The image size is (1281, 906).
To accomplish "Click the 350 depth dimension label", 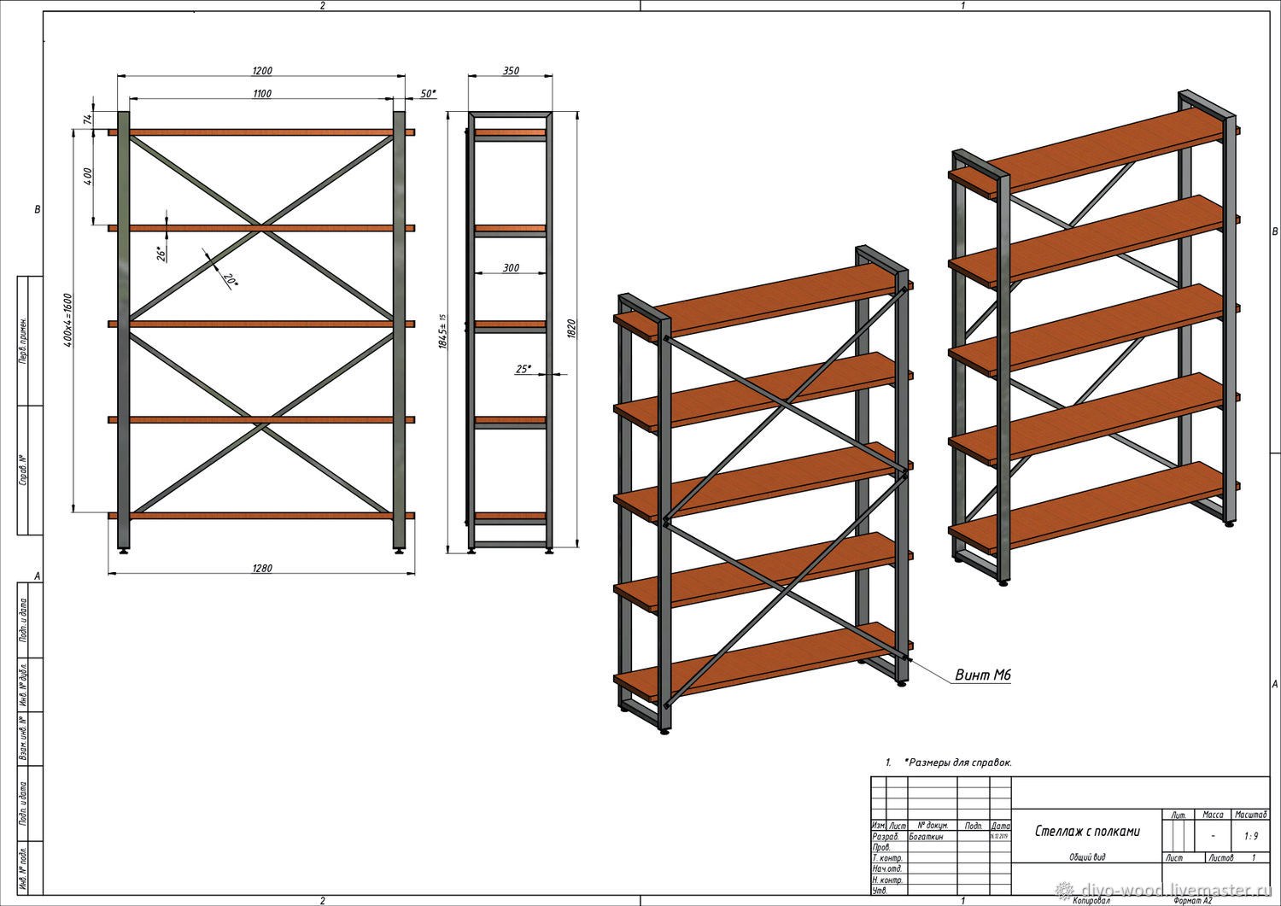I will point(511,71).
